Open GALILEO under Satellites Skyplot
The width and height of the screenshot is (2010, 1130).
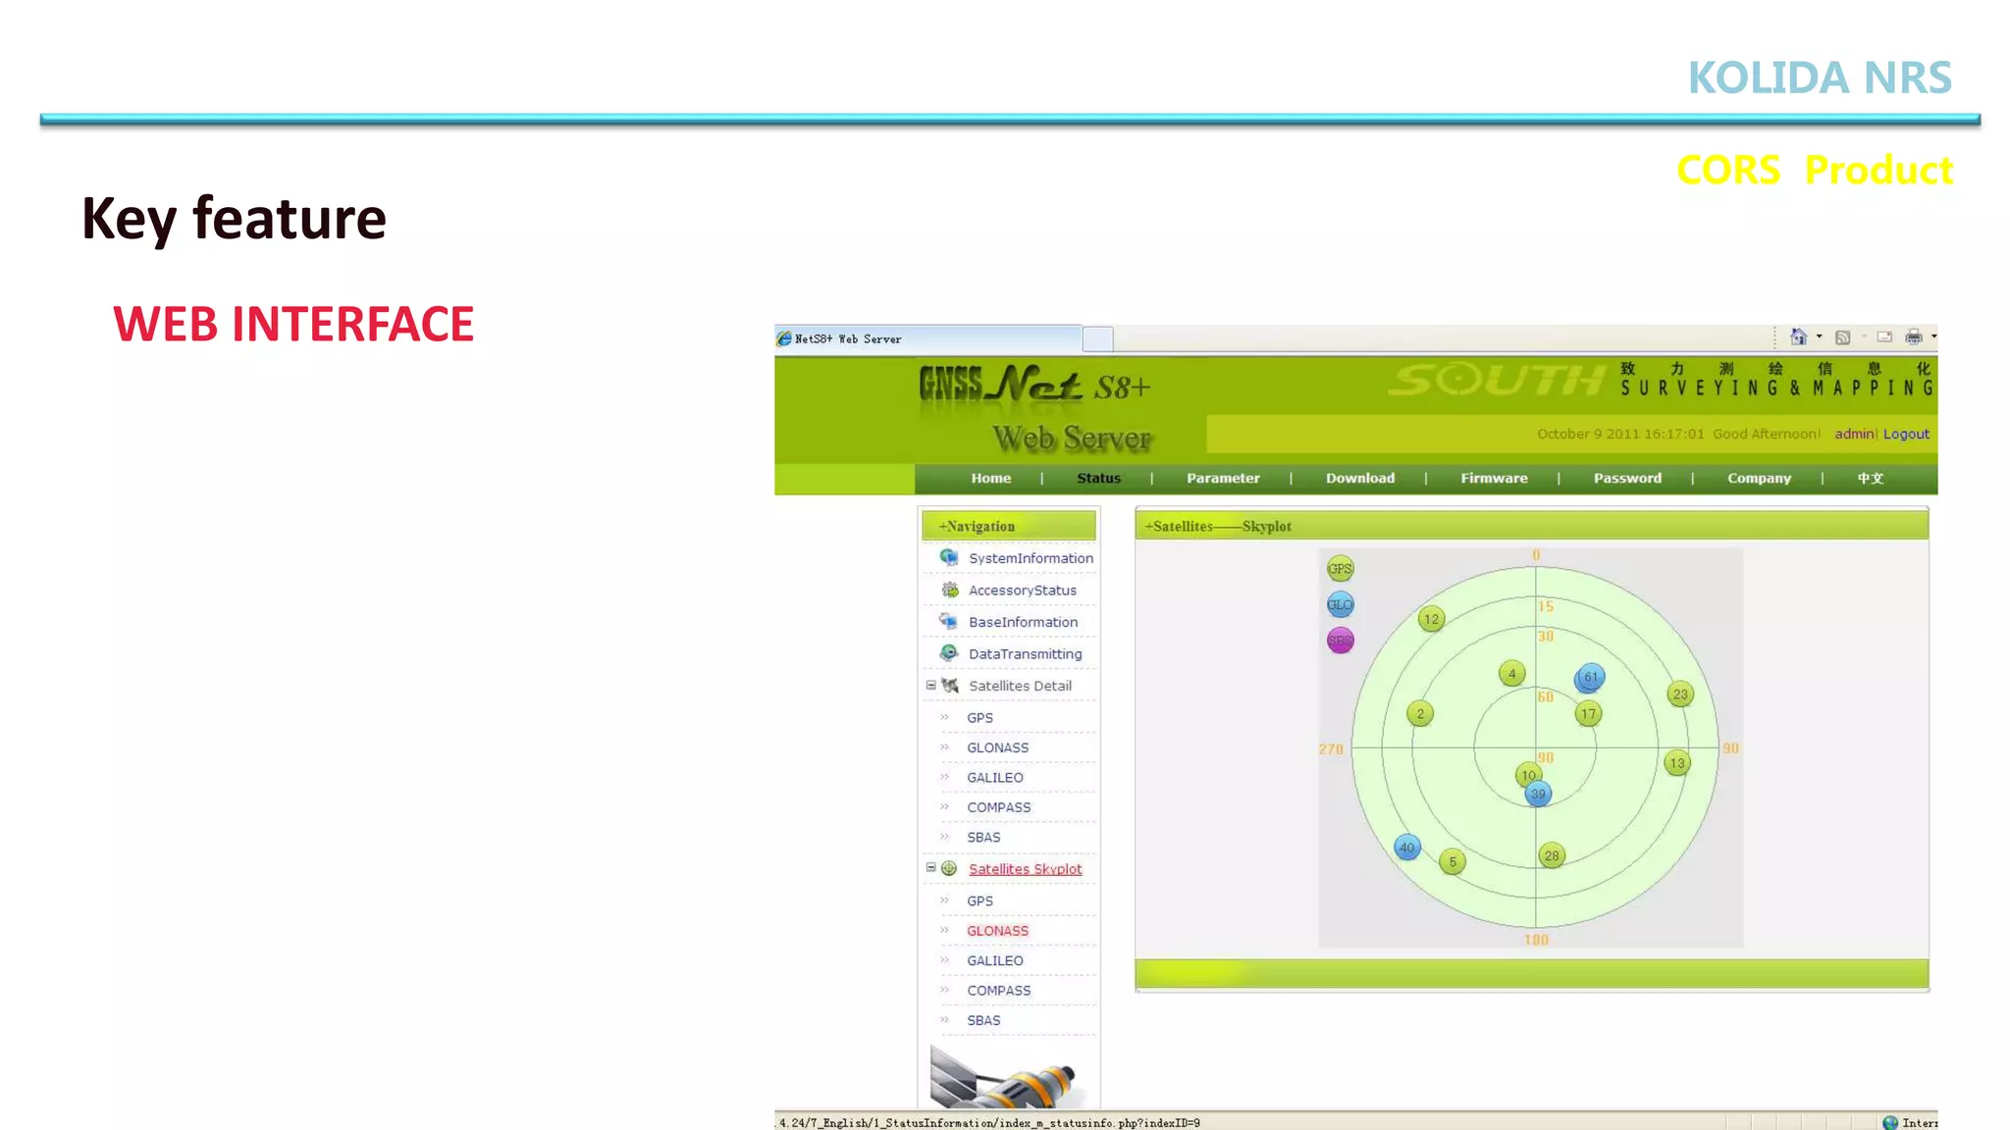tap(994, 961)
